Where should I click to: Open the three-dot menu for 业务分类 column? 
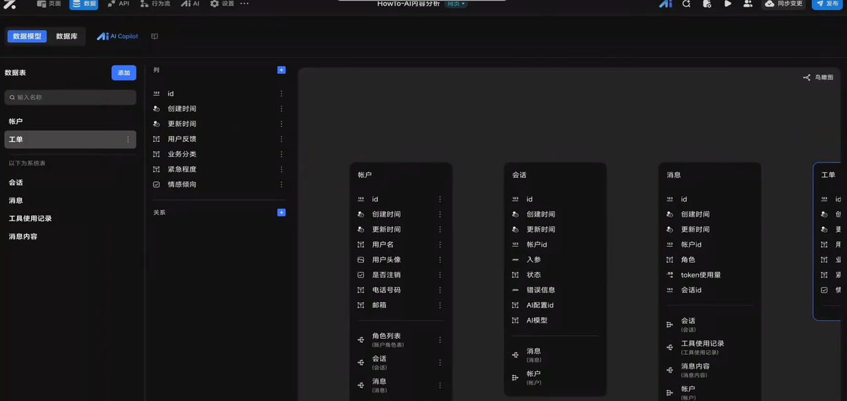(x=281, y=155)
